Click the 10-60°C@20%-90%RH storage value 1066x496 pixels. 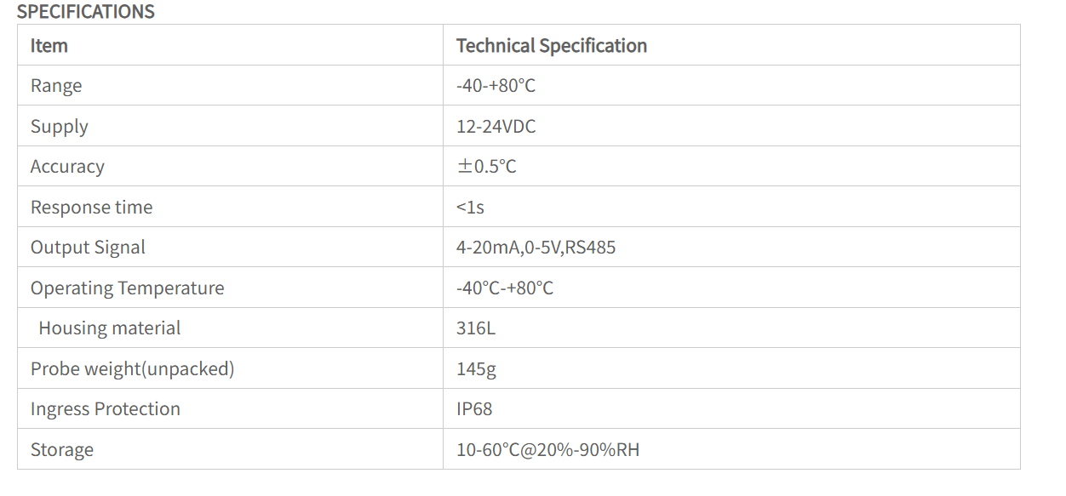(x=547, y=450)
